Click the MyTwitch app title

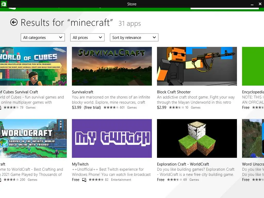pyautogui.click(x=80, y=164)
